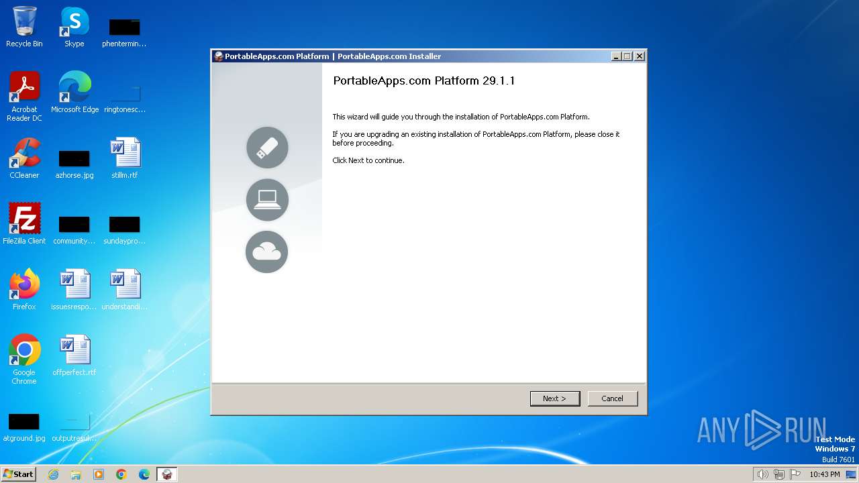Viewport: 859px width, 483px height.
Task: Select the Microsoft Edge desktop shortcut
Action: pyautogui.click(x=74, y=93)
